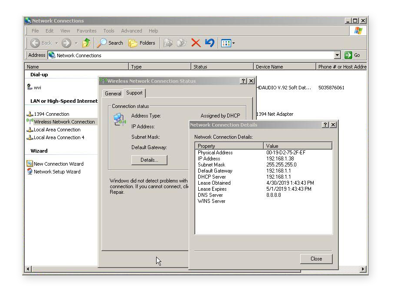The width and height of the screenshot is (393, 300).
Task: Expand the Address bar dropdown arrow
Action: click(337, 55)
